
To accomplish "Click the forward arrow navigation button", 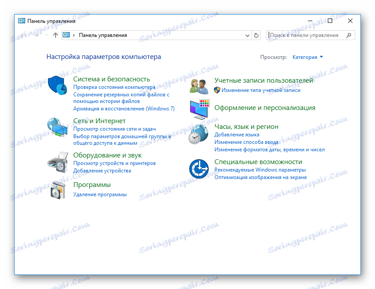I will [x=36, y=35].
